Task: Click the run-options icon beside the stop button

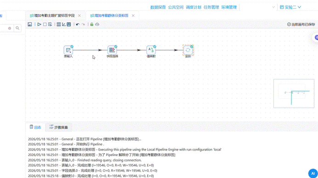Action: pyautogui.click(x=50, y=24)
